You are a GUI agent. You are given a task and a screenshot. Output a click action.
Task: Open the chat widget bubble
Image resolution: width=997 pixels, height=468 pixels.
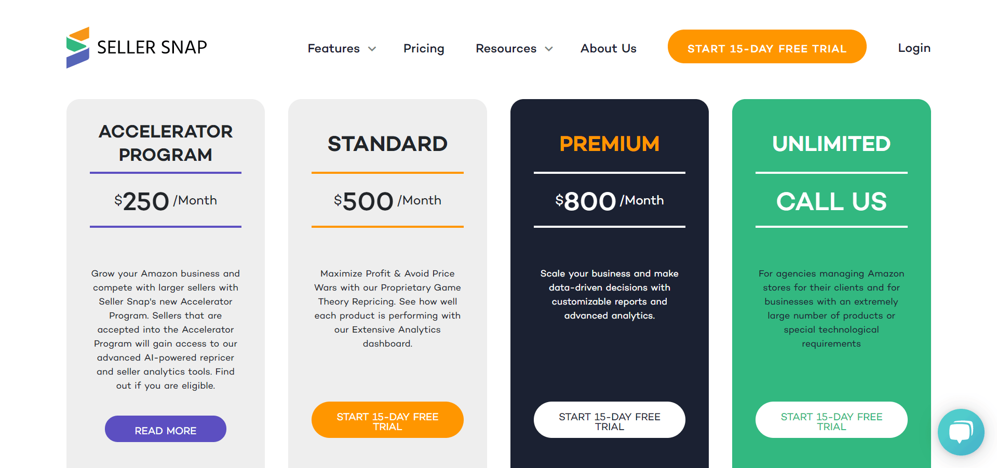pos(961,432)
